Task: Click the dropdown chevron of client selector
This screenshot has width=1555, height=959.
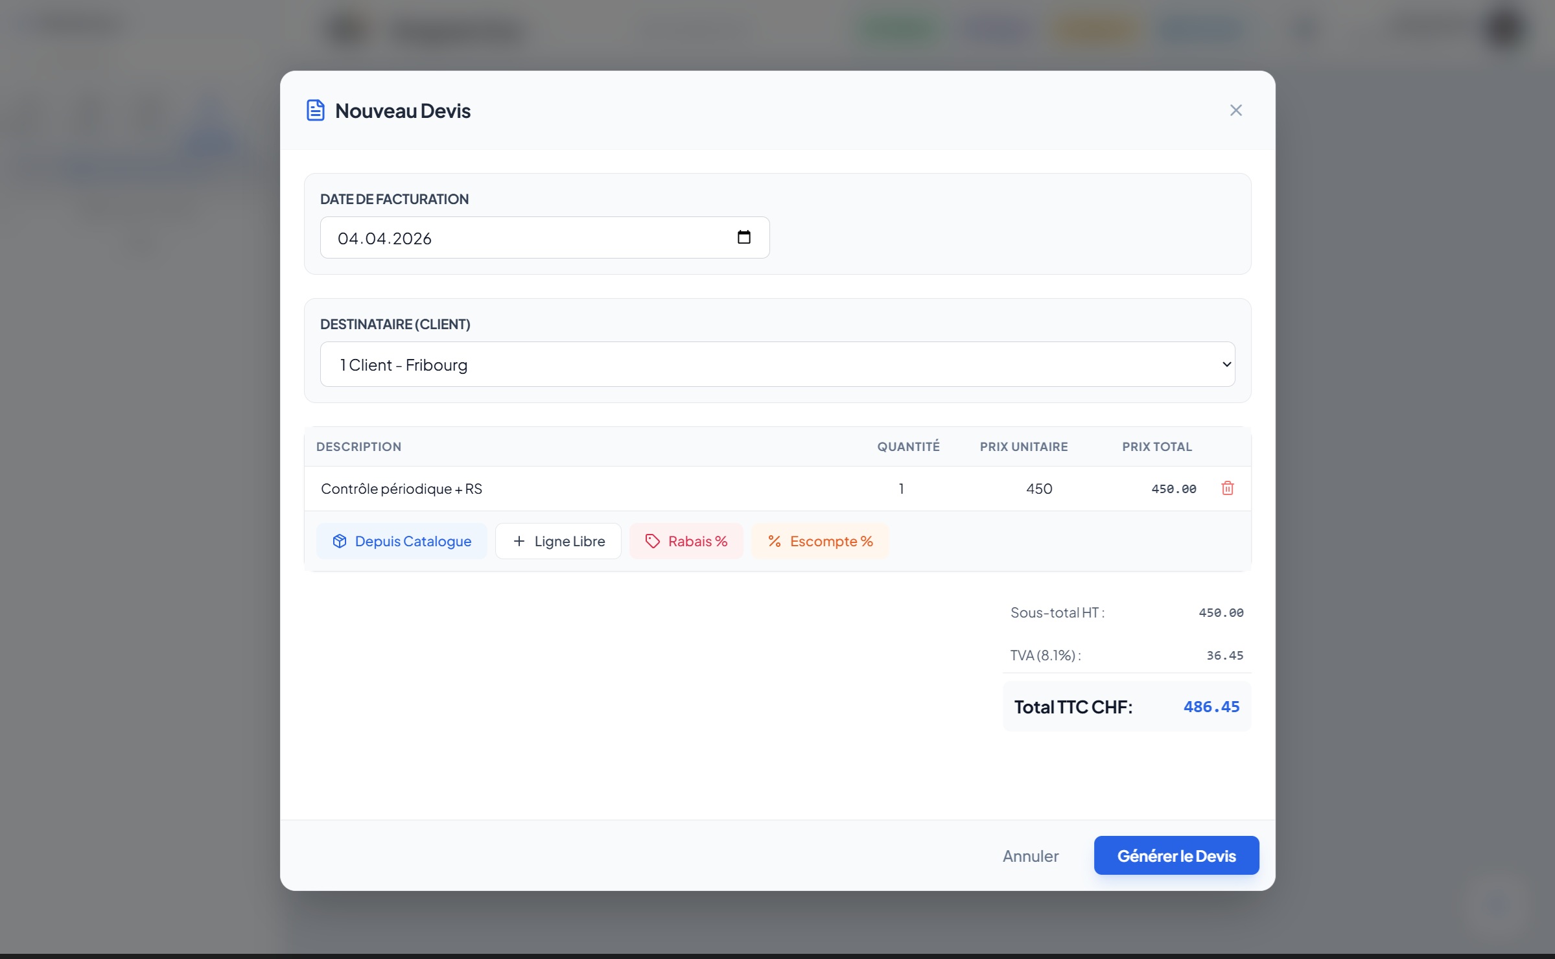Action: [1226, 364]
